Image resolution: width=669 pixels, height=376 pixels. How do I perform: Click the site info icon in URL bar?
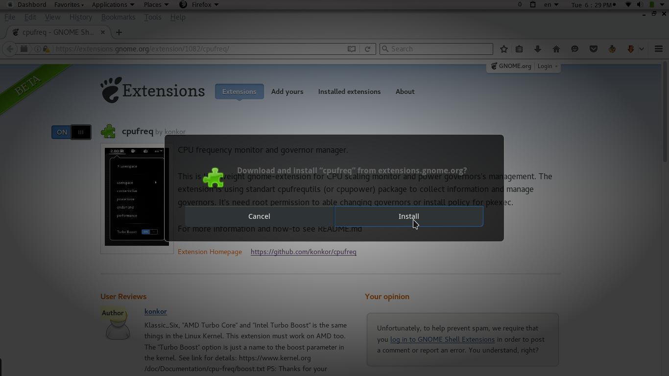(x=37, y=49)
